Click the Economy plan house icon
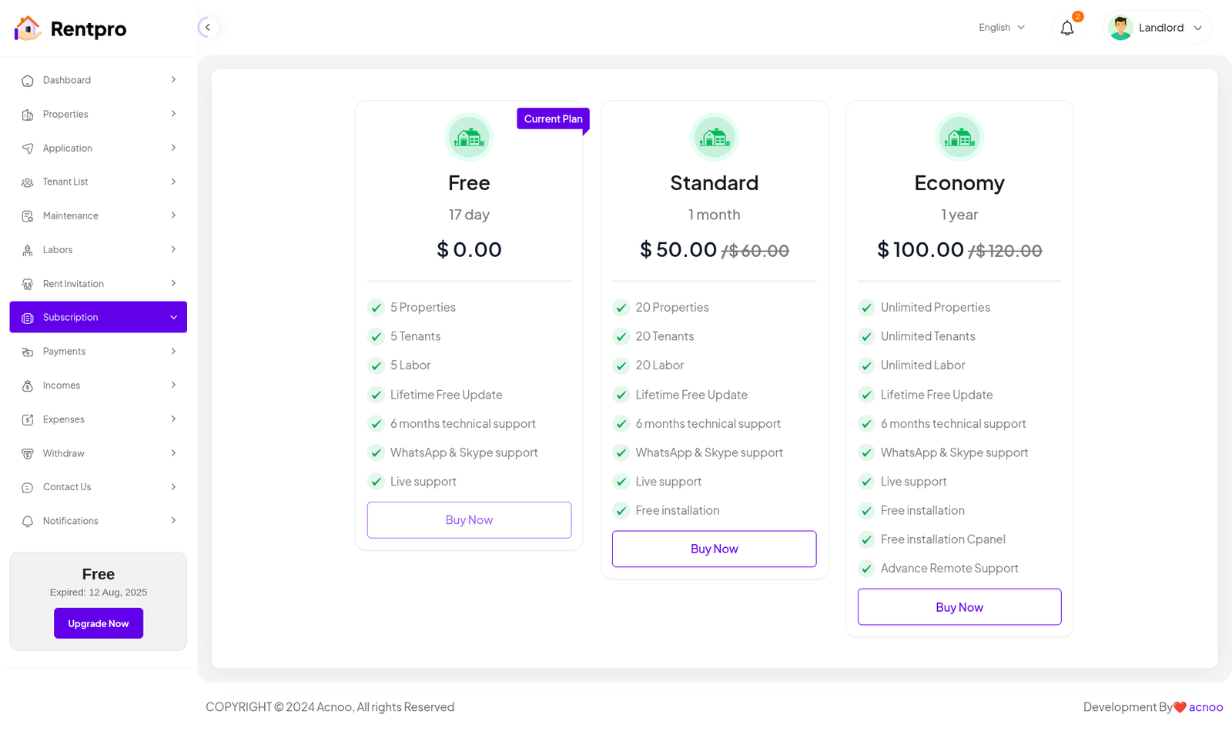 959,138
